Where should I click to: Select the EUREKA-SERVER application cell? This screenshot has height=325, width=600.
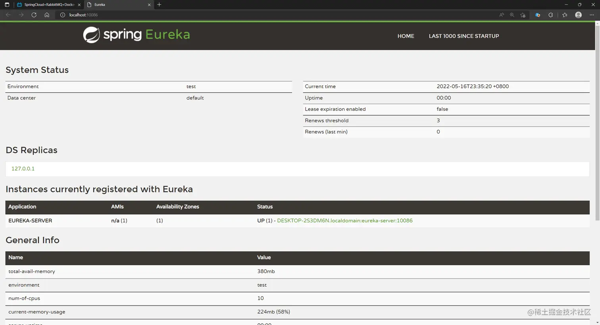click(x=30, y=220)
